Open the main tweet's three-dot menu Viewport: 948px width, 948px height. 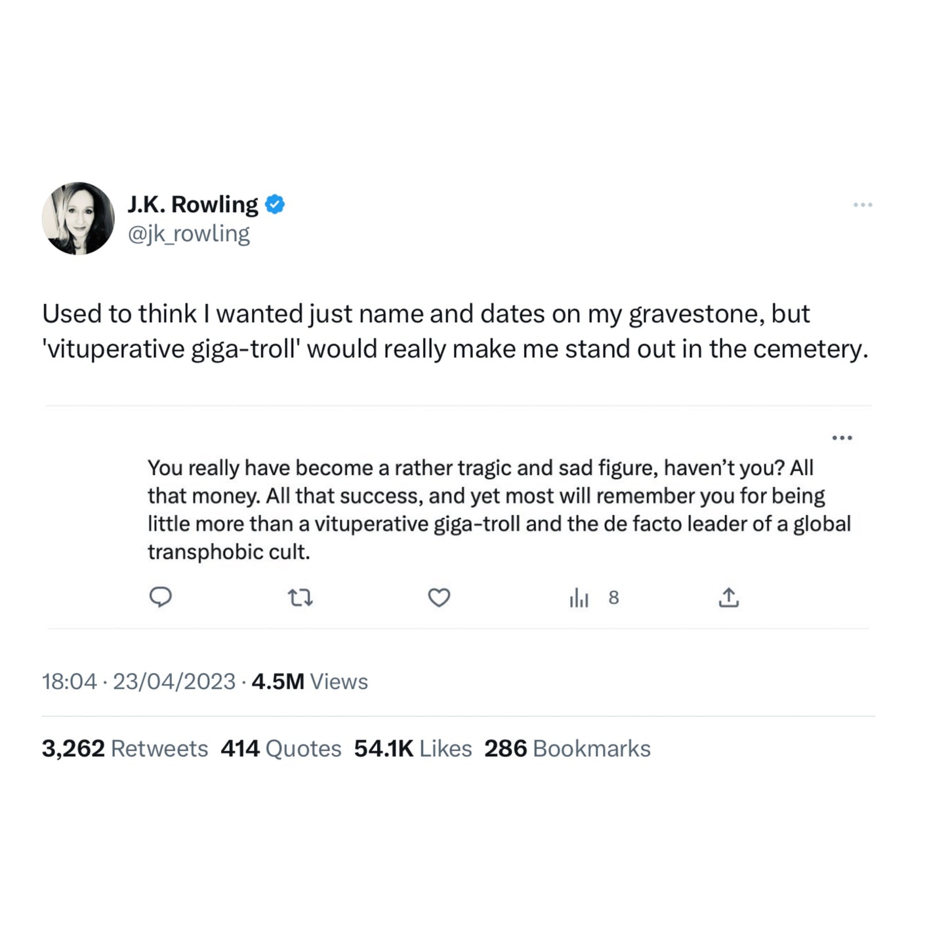coord(862,205)
